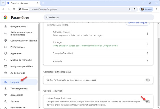The image size is (160, 109).
Task: Select the Paramètres – Langues tab
Action: pos(22,3)
